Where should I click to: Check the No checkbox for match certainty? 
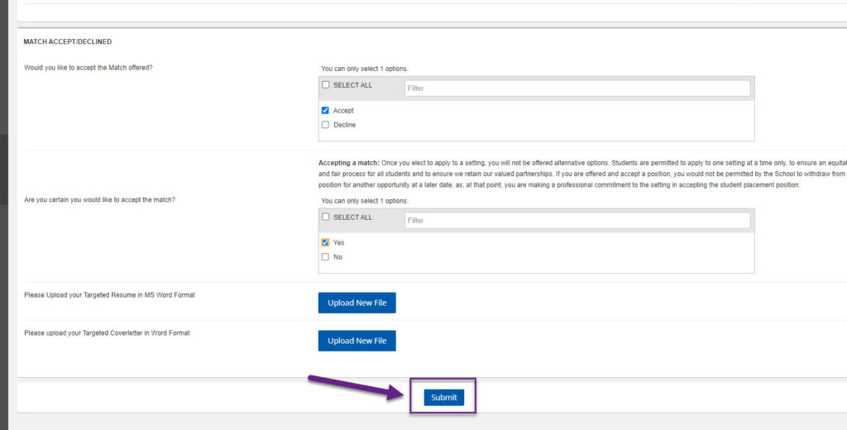point(325,257)
